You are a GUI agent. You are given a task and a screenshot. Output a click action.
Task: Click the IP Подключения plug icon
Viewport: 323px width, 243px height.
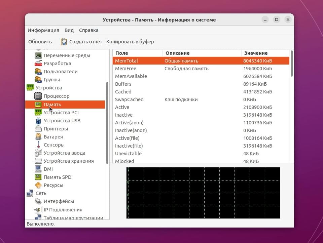pos(38,210)
